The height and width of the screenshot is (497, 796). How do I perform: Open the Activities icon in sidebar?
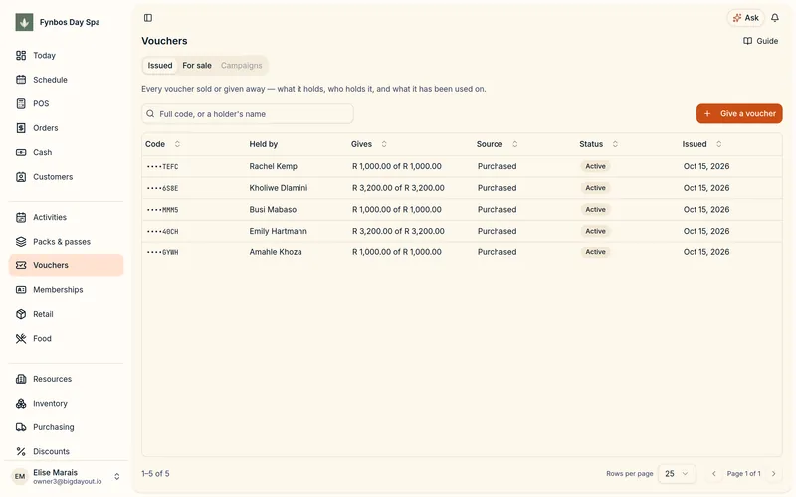[21, 217]
